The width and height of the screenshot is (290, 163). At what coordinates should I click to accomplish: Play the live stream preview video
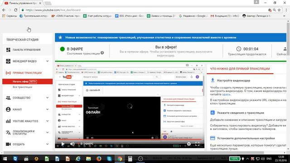click(x=63, y=144)
